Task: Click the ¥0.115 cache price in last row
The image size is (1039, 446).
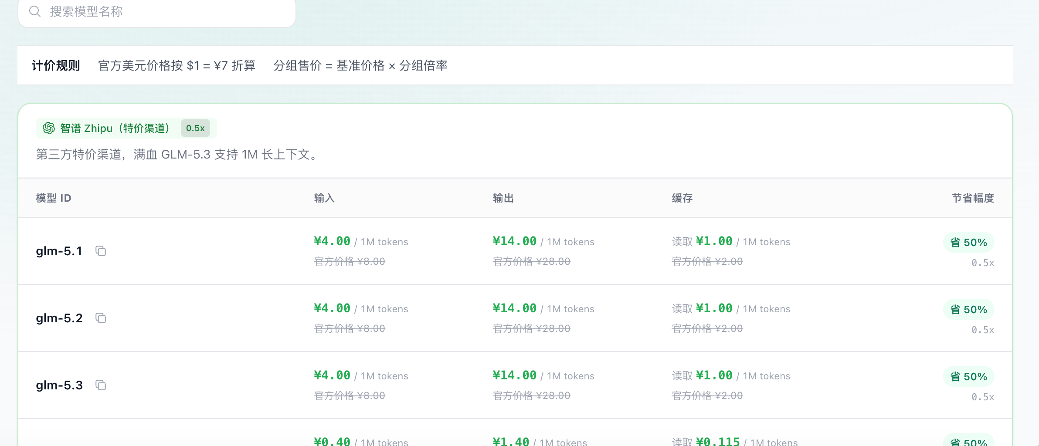Action: (x=718, y=441)
